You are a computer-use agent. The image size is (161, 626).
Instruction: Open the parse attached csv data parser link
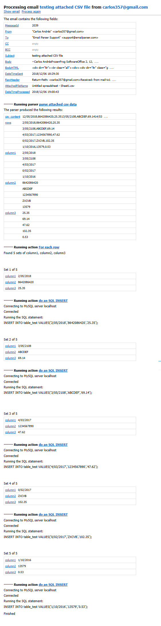(58, 104)
